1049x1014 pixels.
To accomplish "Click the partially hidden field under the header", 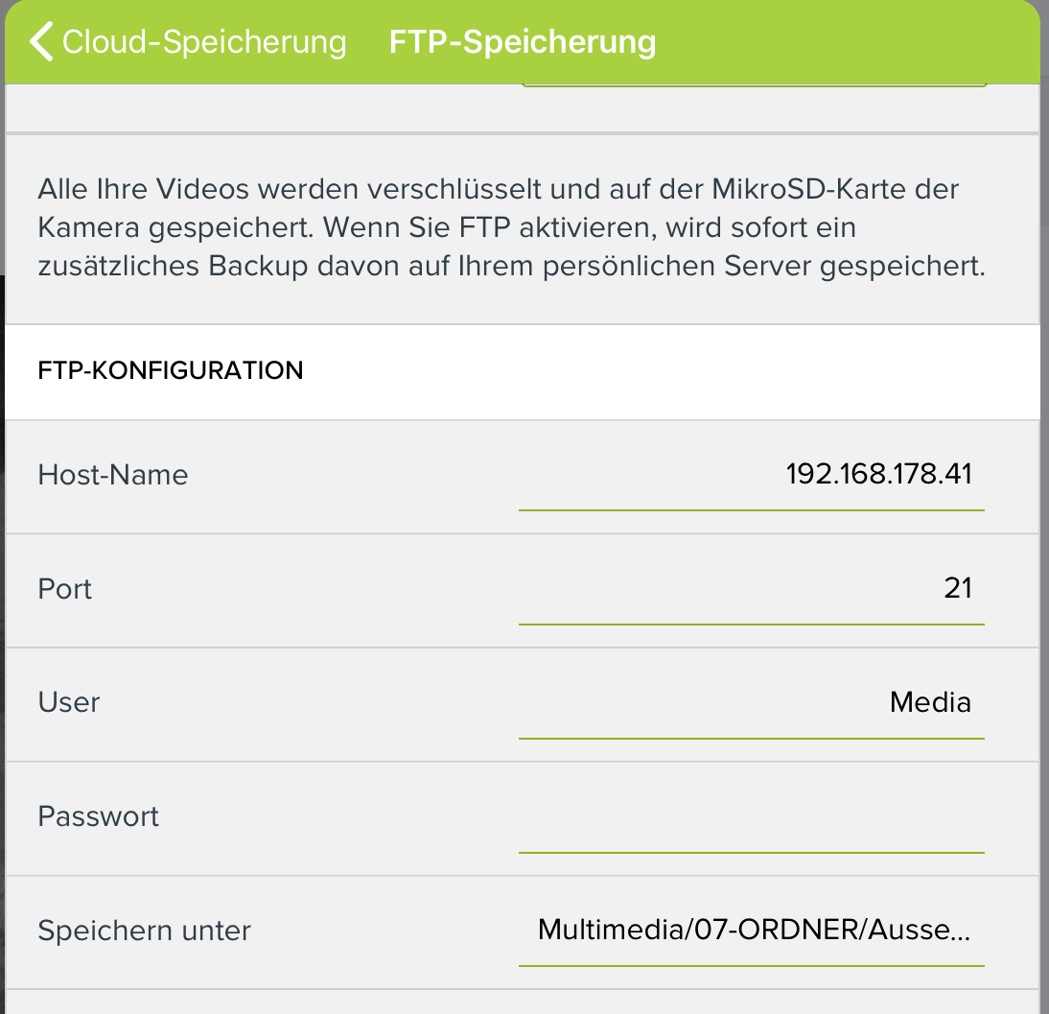I will (754, 87).
